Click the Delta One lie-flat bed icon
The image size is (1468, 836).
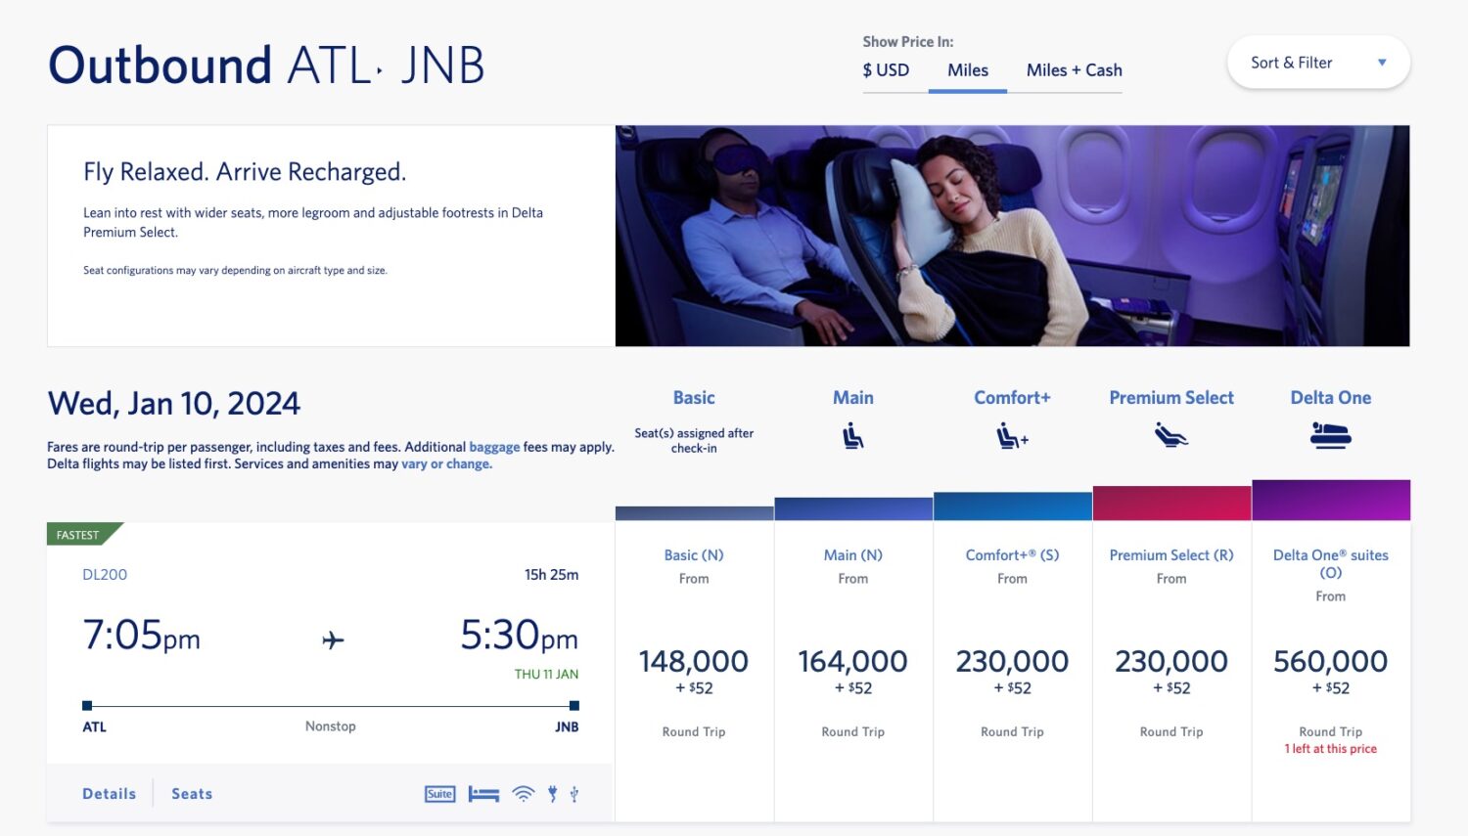coord(1330,436)
